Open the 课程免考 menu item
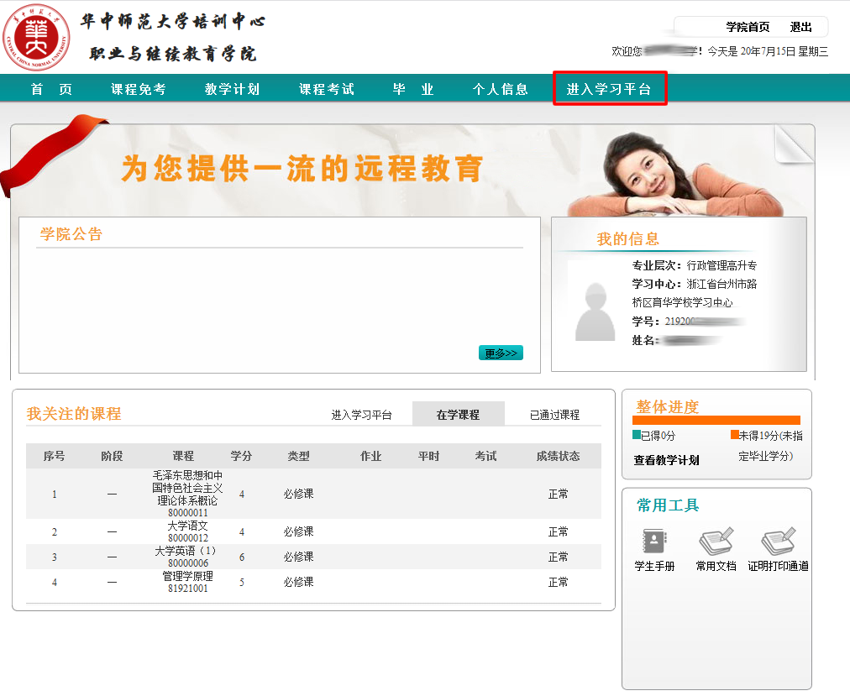Image resolution: width=850 pixels, height=696 pixels. point(139,89)
